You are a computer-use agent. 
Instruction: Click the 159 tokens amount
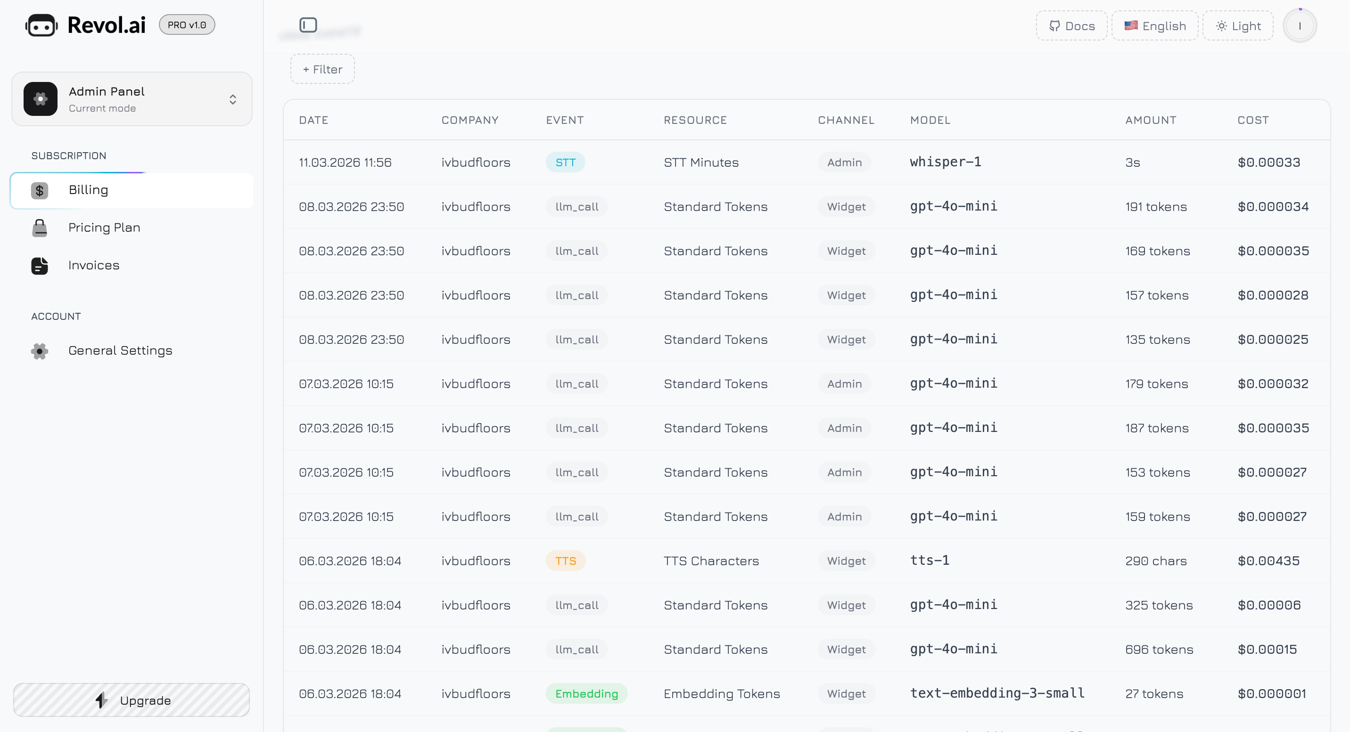1157,517
